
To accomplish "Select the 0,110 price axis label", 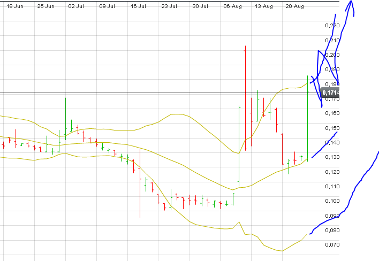I will pyautogui.click(x=332, y=187).
